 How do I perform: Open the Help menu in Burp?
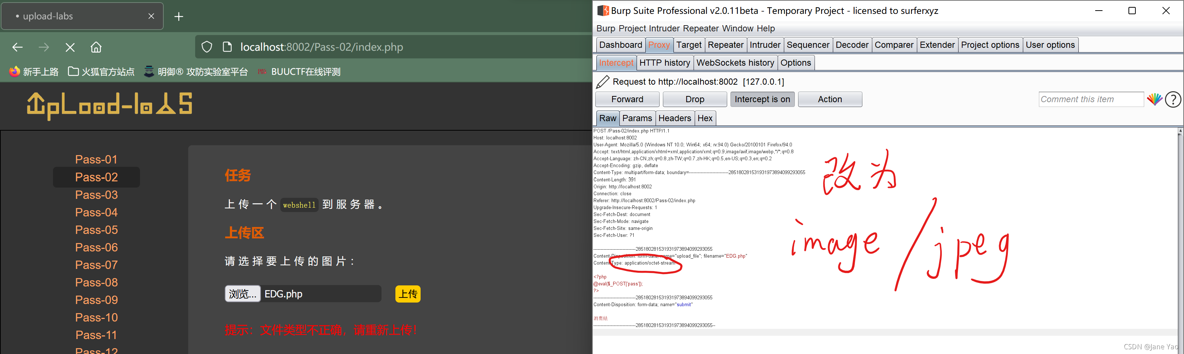pos(766,28)
